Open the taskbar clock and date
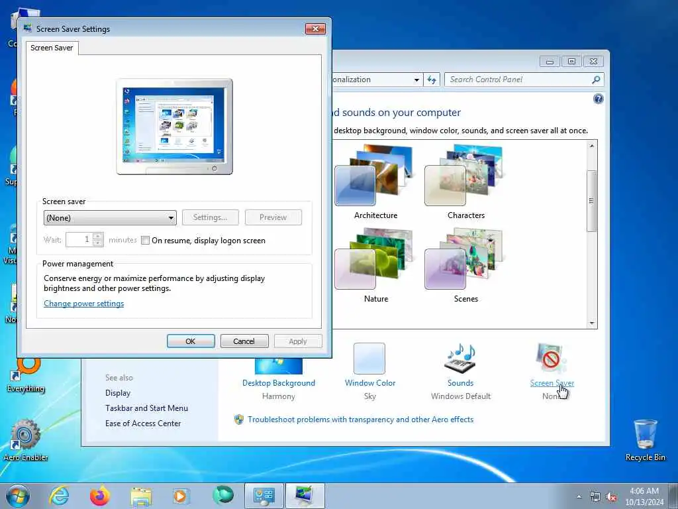This screenshot has height=509, width=678. point(644,496)
